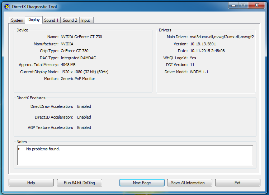
Task: Click device name 'NVIDIA GeForce GT 730'
Action: click(81, 37)
